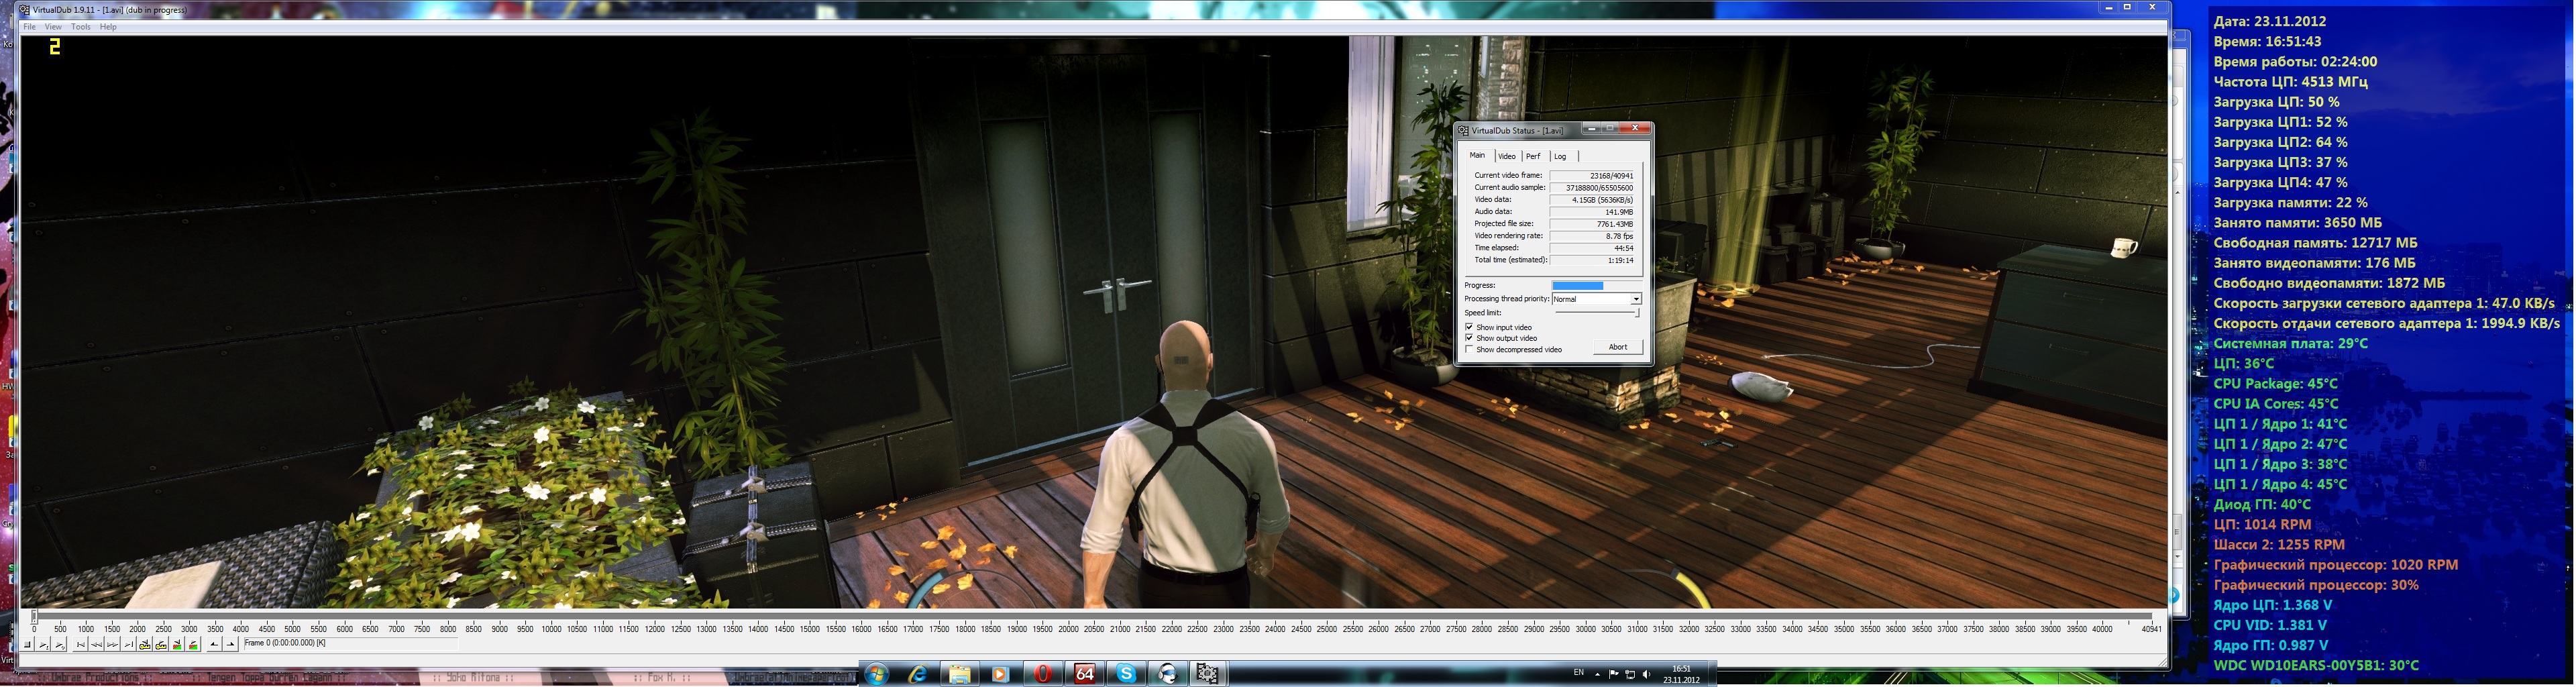Click 'Частота ЦП: 4513 МГц' in sidebar gadget

pyautogui.click(x=2290, y=82)
